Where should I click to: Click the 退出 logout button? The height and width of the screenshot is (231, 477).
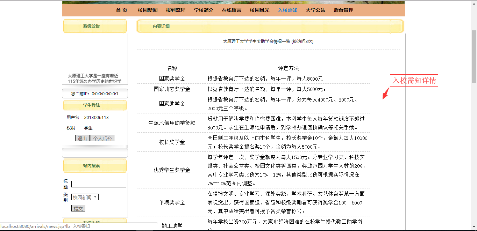pyautogui.click(x=82, y=138)
